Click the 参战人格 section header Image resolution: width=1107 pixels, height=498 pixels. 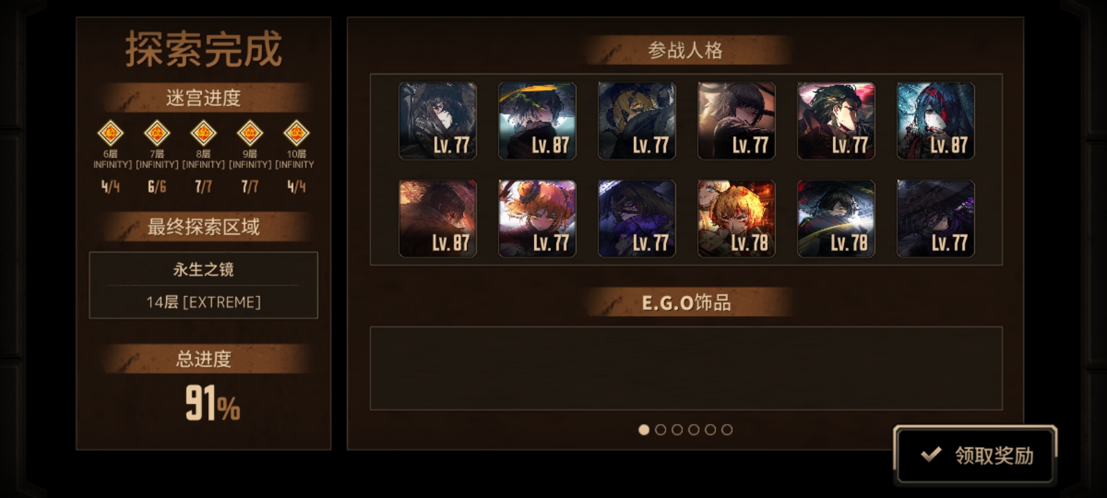pyautogui.click(x=686, y=50)
